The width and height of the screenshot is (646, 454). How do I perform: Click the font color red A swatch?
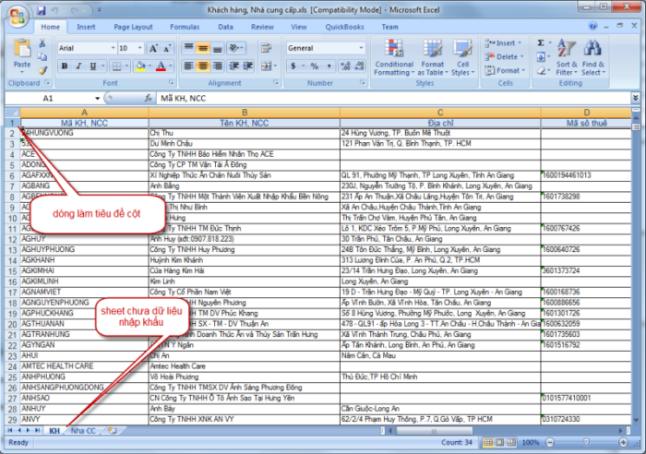pos(161,66)
